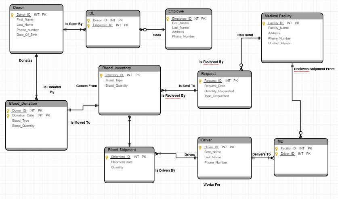This screenshot has height=199, width=338.
Task: Click the key icon in Medical Facility table
Action: 264,23
